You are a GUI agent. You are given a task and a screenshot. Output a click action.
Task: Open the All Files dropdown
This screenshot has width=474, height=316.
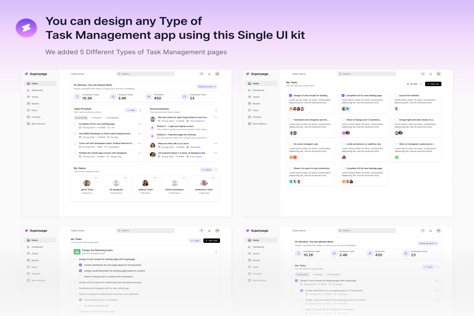[x=414, y=84]
